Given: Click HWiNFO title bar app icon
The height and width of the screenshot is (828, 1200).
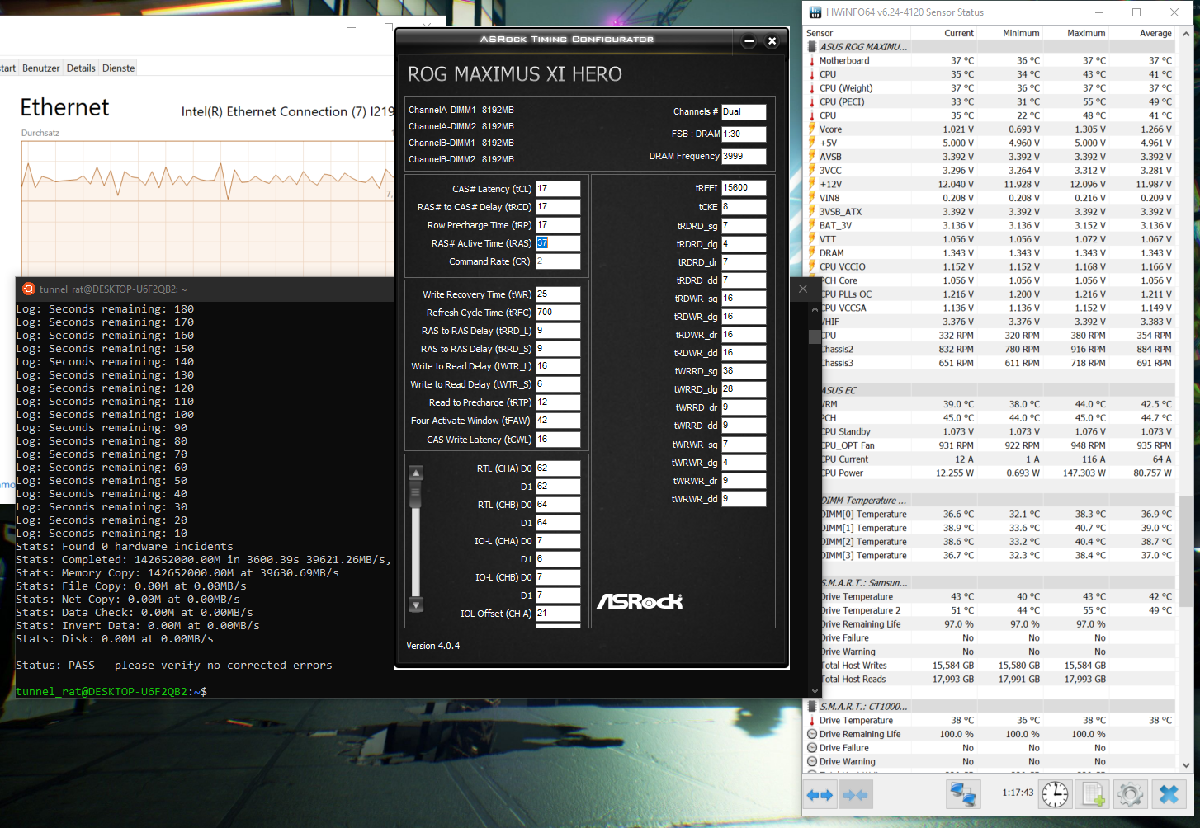Looking at the screenshot, I should [x=815, y=12].
